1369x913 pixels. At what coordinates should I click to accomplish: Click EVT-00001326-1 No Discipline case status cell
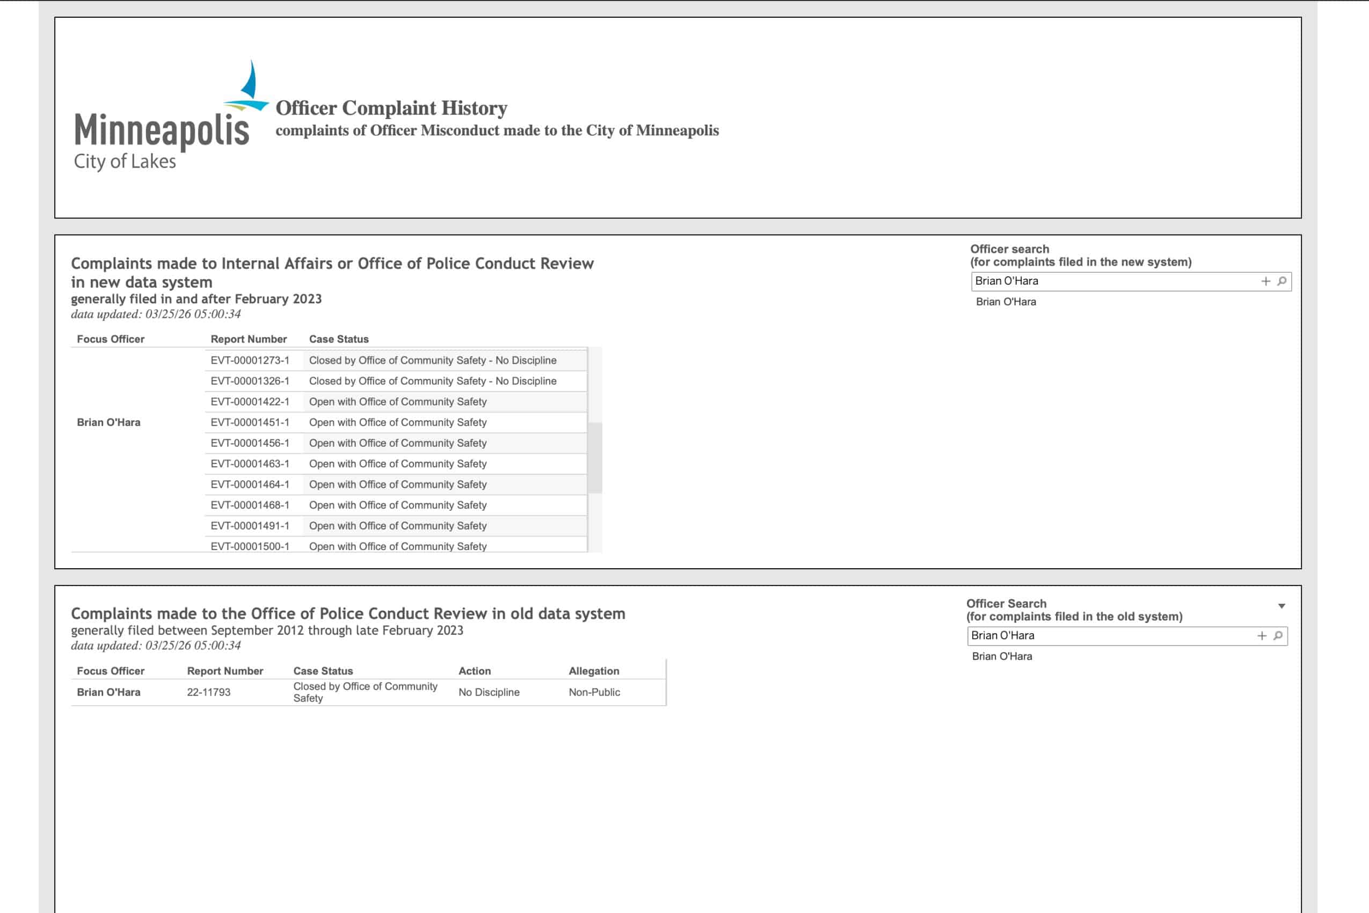(x=433, y=381)
